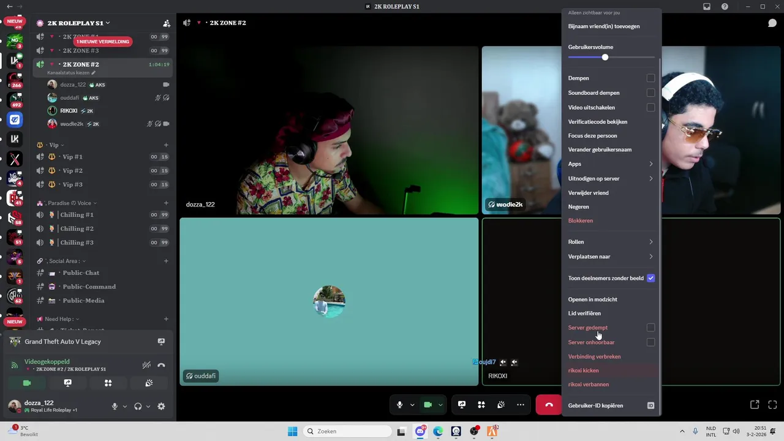Select Bijnaam vriend(in) toevoegen
This screenshot has height=441, width=784.
604,26
